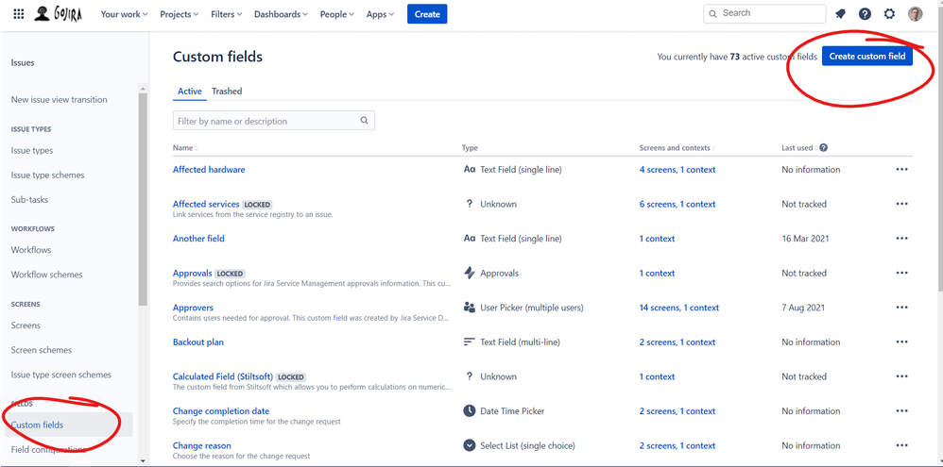
Task: Click the blue Create button
Action: (x=427, y=14)
